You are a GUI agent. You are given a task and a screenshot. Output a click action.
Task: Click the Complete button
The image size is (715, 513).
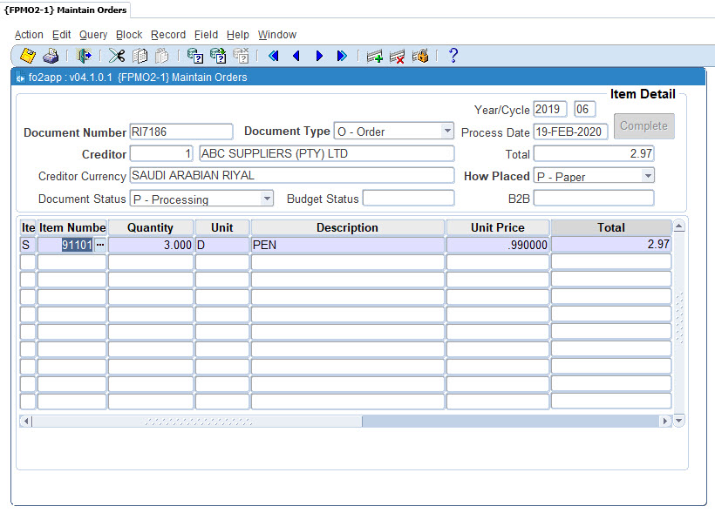(643, 125)
